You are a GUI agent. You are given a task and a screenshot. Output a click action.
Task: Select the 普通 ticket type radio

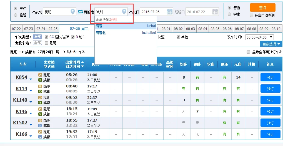(229, 8)
